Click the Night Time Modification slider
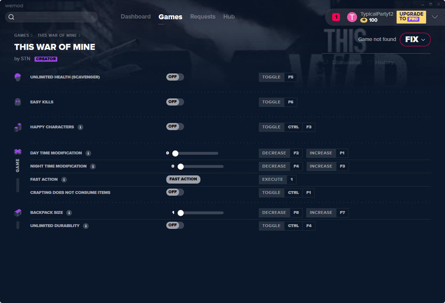 coord(201,166)
